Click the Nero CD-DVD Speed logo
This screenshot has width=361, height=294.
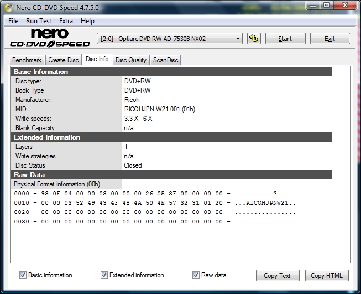tap(50, 38)
